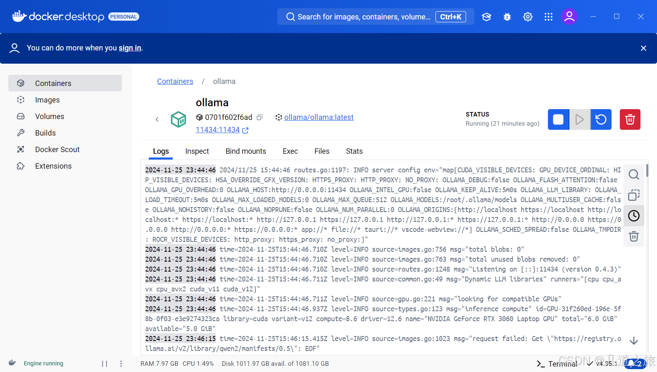
Task: Click the Ctrl+K shortcut badge
Action: point(451,17)
